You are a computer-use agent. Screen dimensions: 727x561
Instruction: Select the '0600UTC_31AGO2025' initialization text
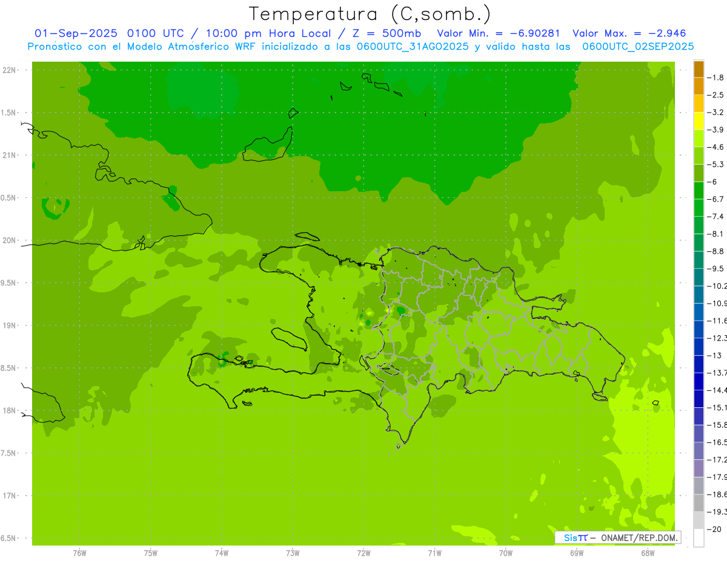click(x=411, y=47)
